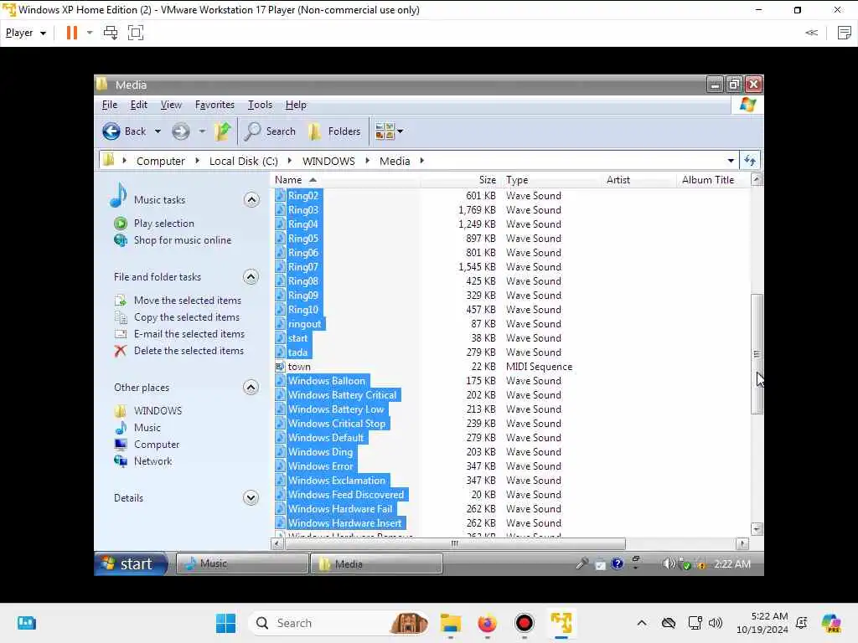Click Windows 11 taskbar Search box
This screenshot has width=858, height=643.
pyautogui.click(x=337, y=623)
